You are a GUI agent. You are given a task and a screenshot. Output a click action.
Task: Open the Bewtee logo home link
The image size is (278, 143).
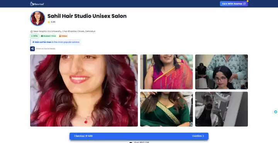(x=37, y=4)
